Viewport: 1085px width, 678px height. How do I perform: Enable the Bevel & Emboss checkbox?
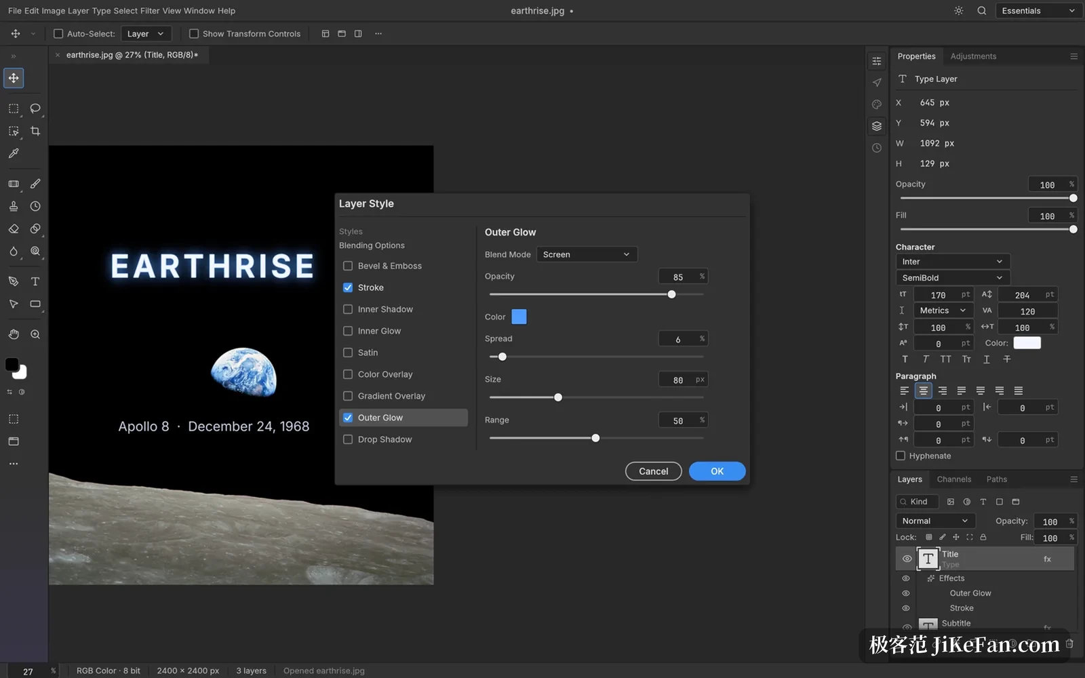click(x=348, y=266)
